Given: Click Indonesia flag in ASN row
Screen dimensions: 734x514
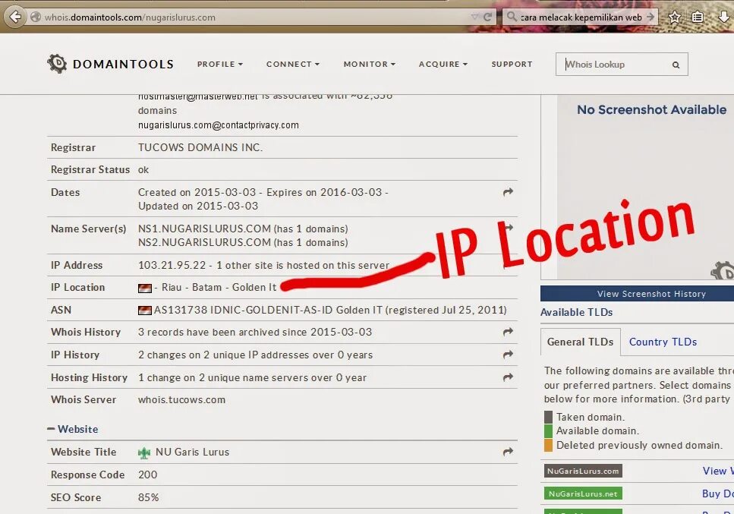Looking at the screenshot, I should (145, 311).
